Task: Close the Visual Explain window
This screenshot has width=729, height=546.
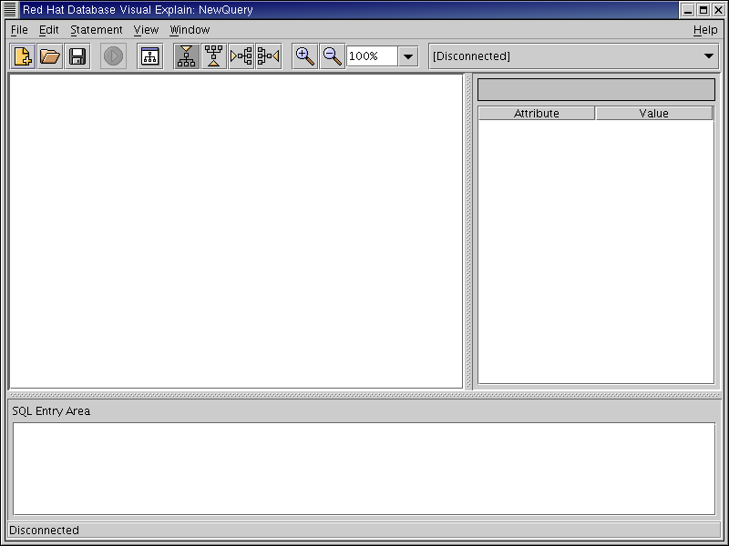Action: [718, 10]
